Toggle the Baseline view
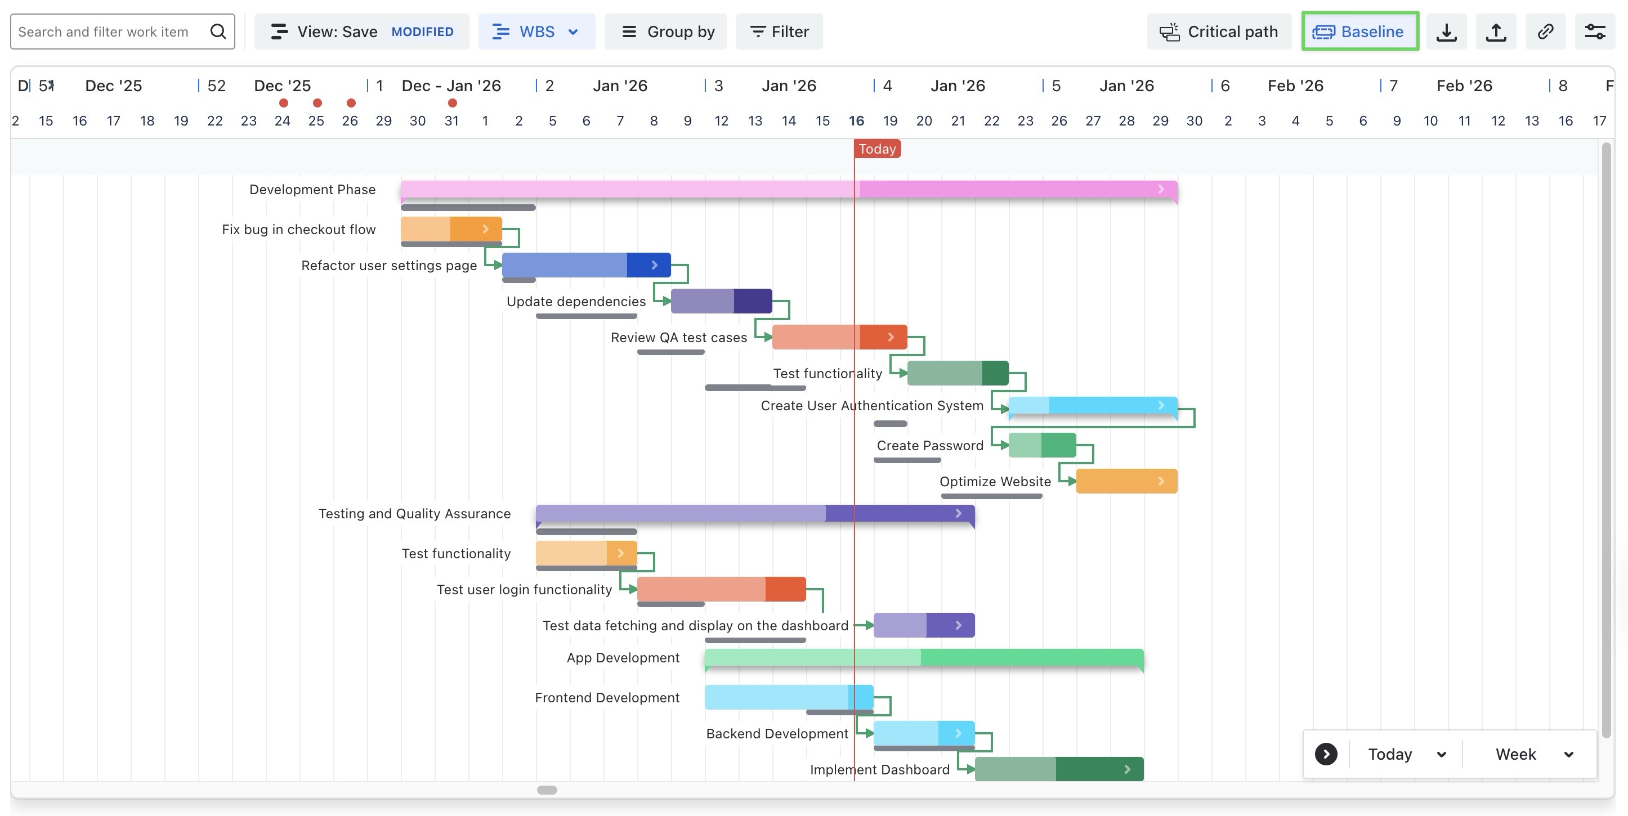 pos(1359,32)
